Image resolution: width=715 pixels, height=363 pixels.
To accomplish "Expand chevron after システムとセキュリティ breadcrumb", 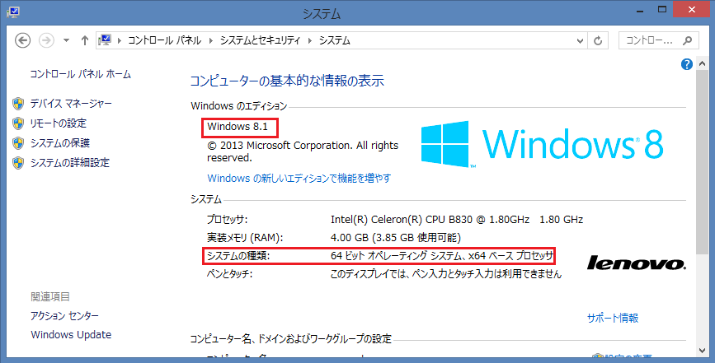I will [309, 40].
